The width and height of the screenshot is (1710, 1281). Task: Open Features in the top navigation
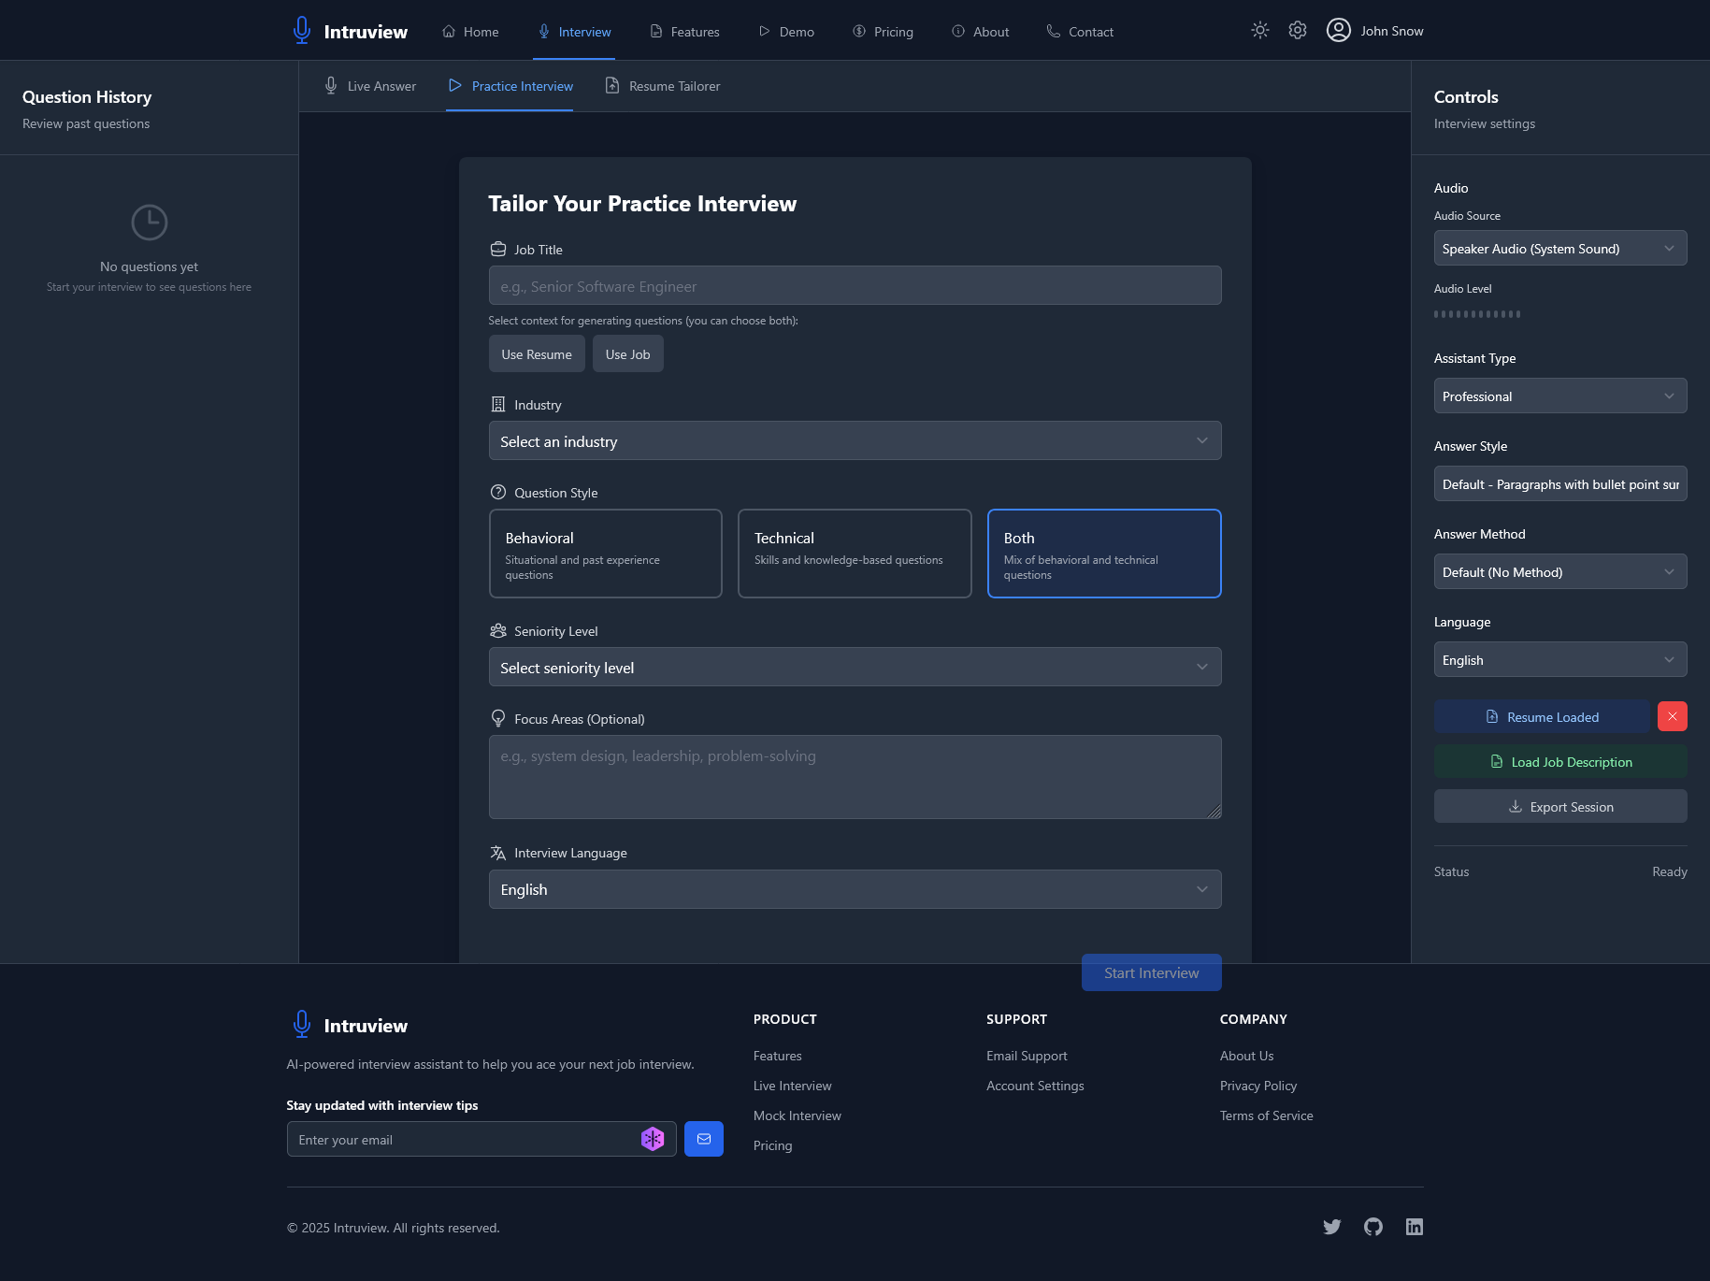[684, 32]
